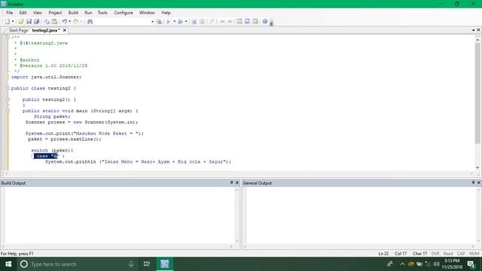Open the Edit menu

click(x=23, y=13)
